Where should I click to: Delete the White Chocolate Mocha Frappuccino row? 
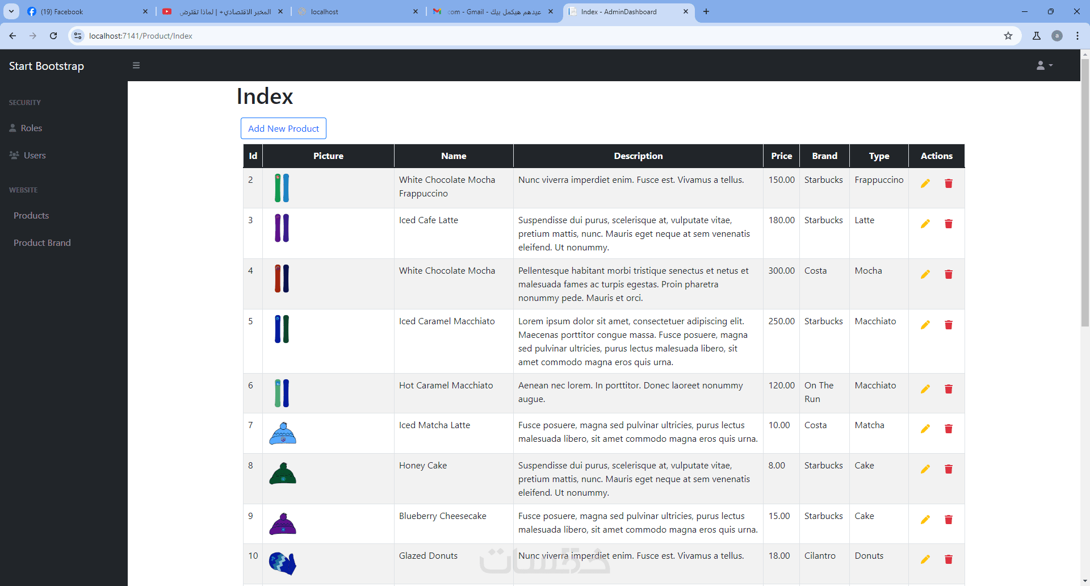(948, 183)
